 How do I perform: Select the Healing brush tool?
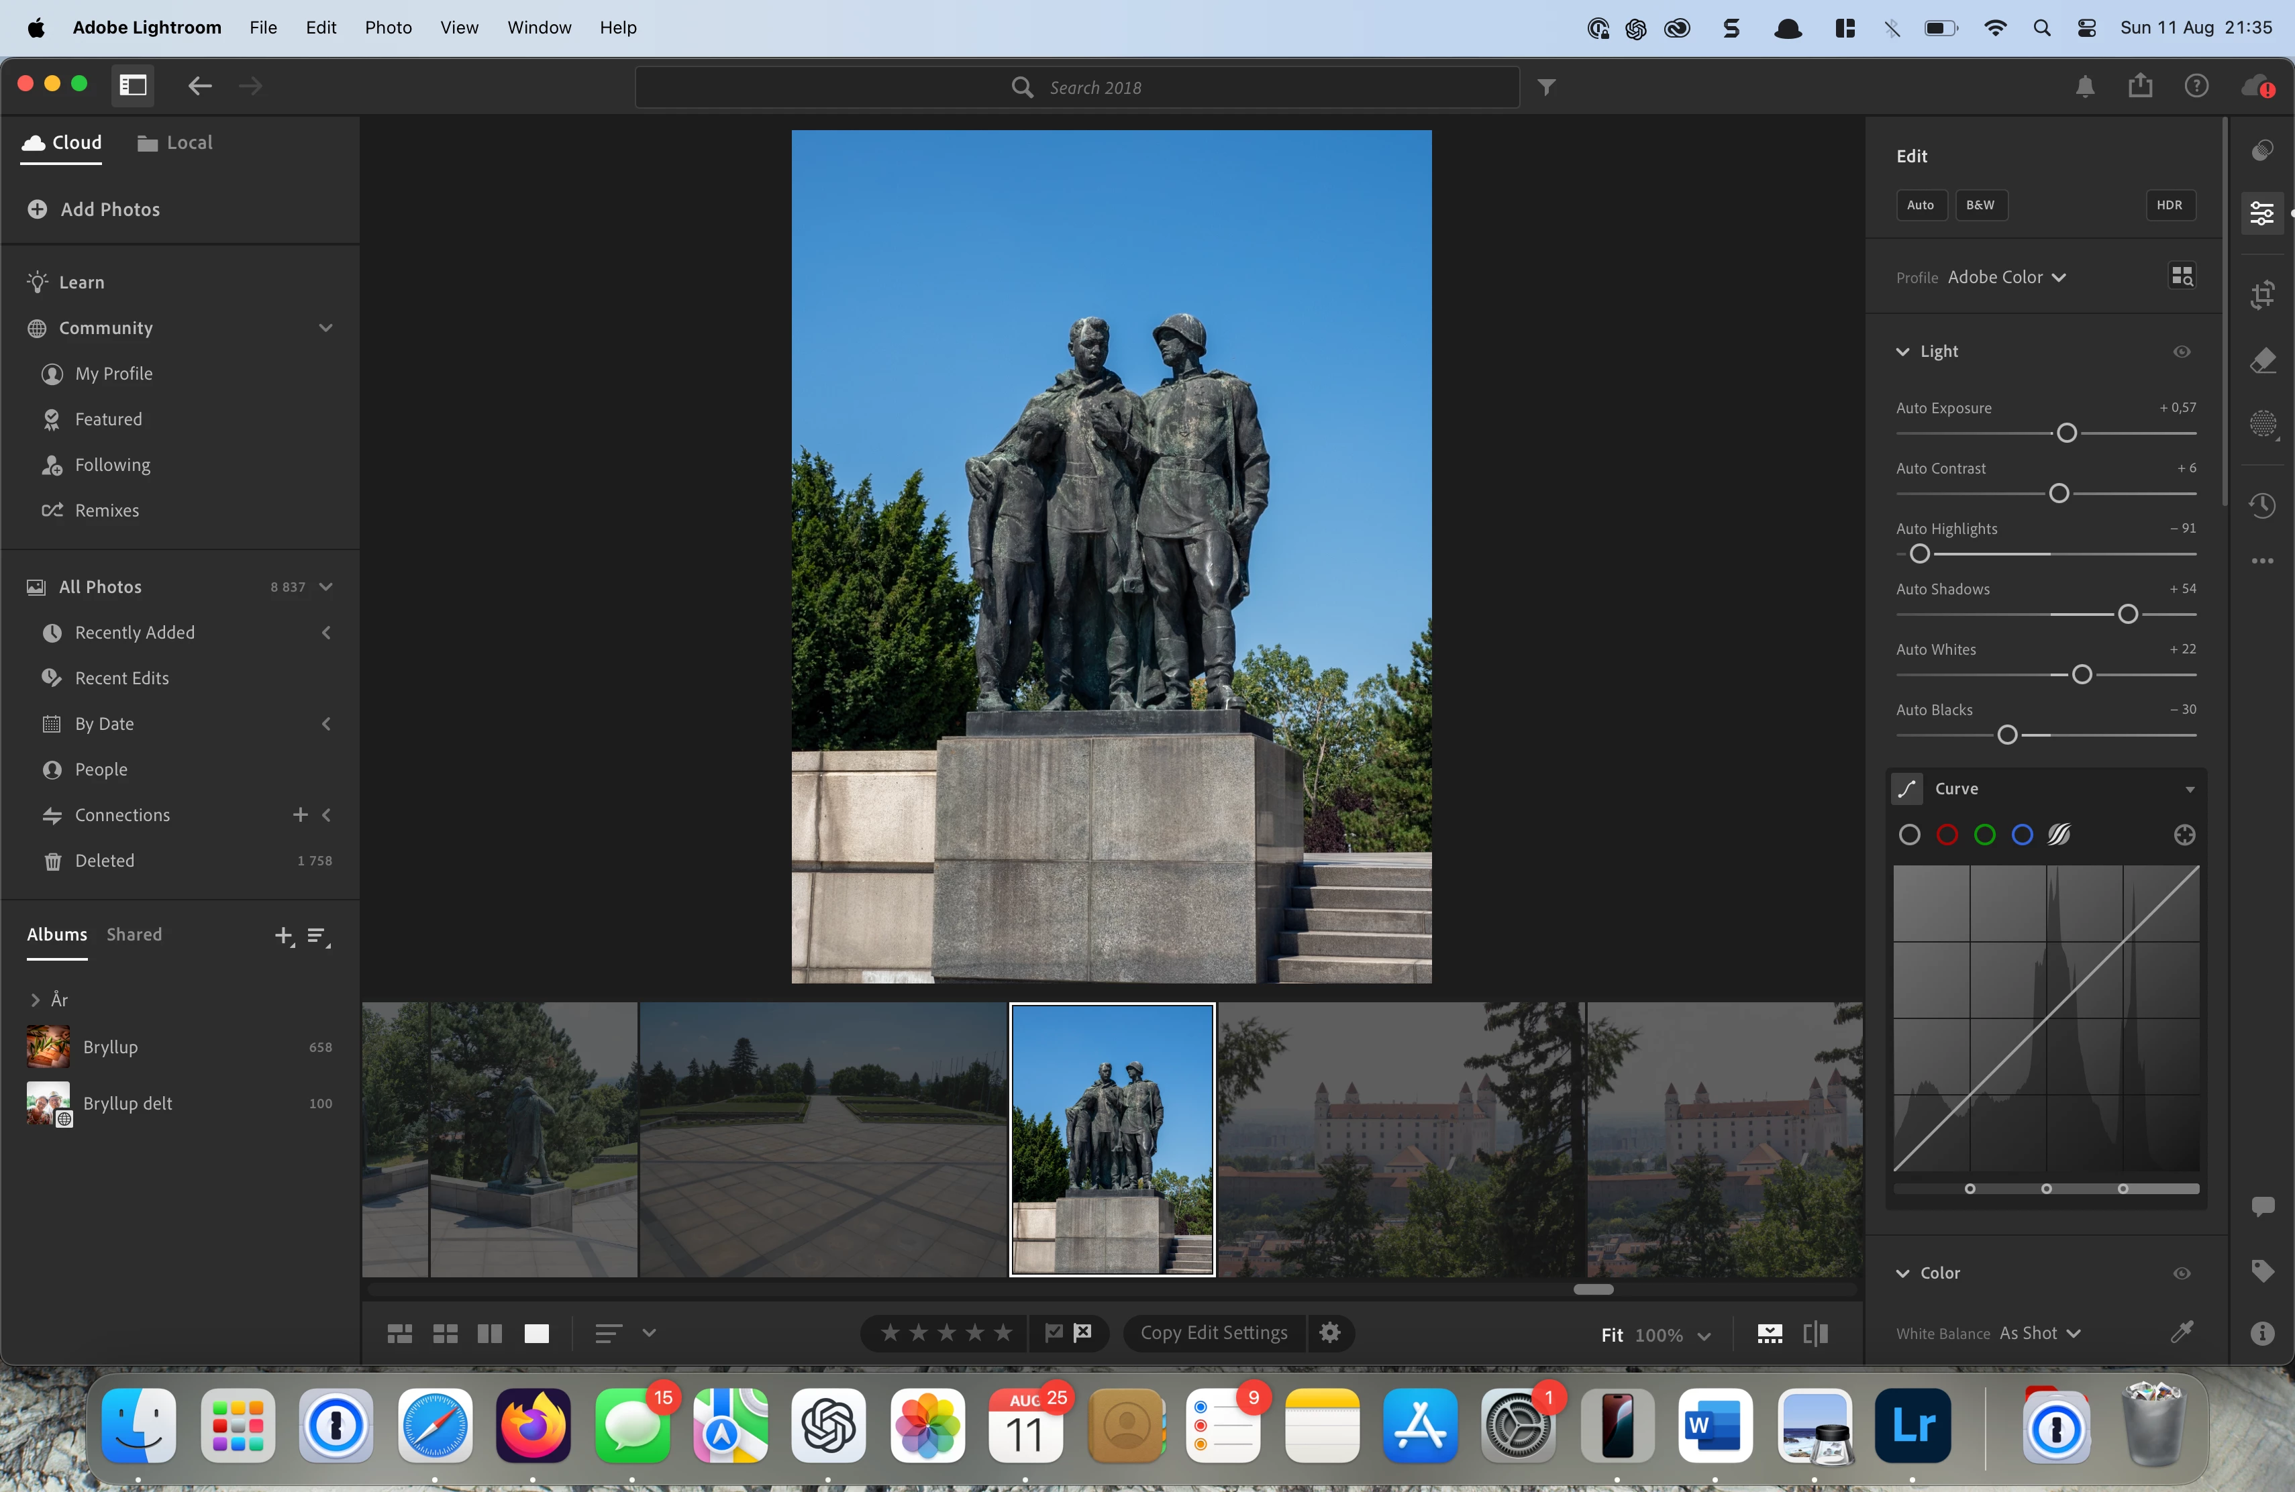click(2262, 362)
